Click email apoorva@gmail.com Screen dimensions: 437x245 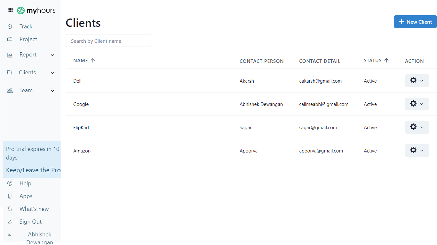[321, 151]
